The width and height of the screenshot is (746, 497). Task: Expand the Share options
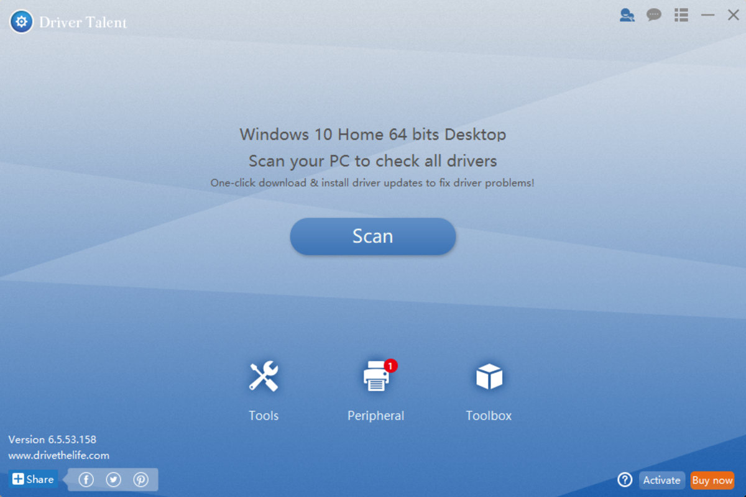[x=32, y=479]
